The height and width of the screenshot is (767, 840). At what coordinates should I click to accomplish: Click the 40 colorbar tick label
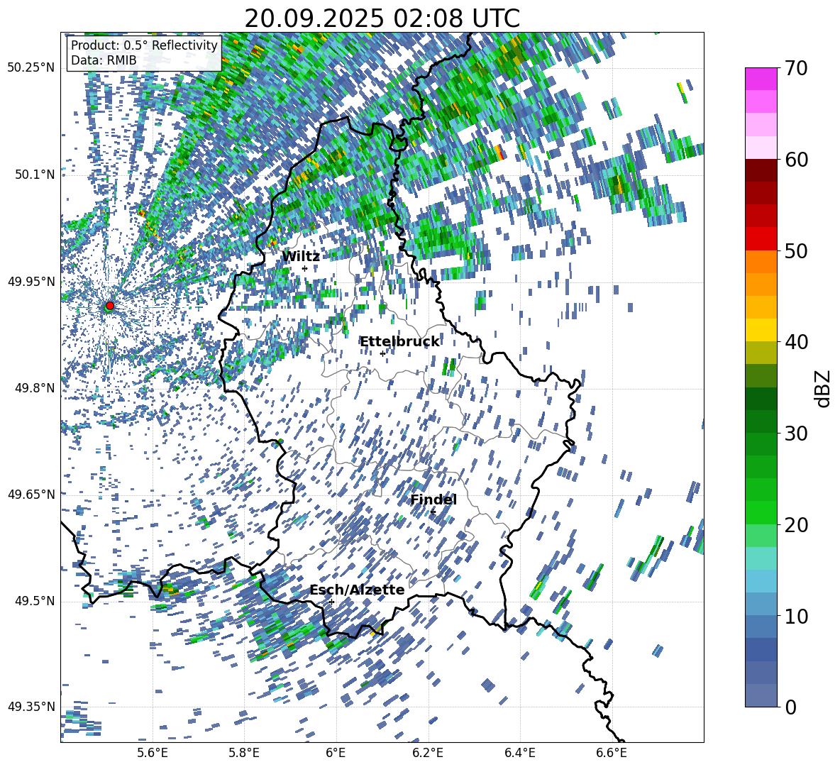click(x=796, y=342)
